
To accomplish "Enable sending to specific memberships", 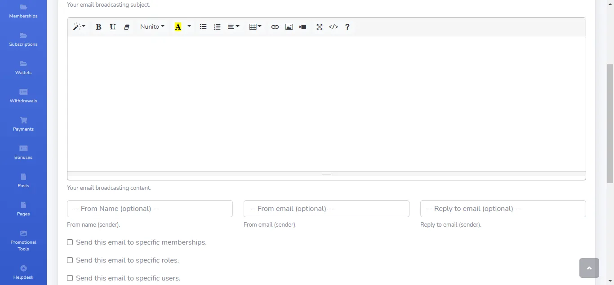I will [70, 242].
